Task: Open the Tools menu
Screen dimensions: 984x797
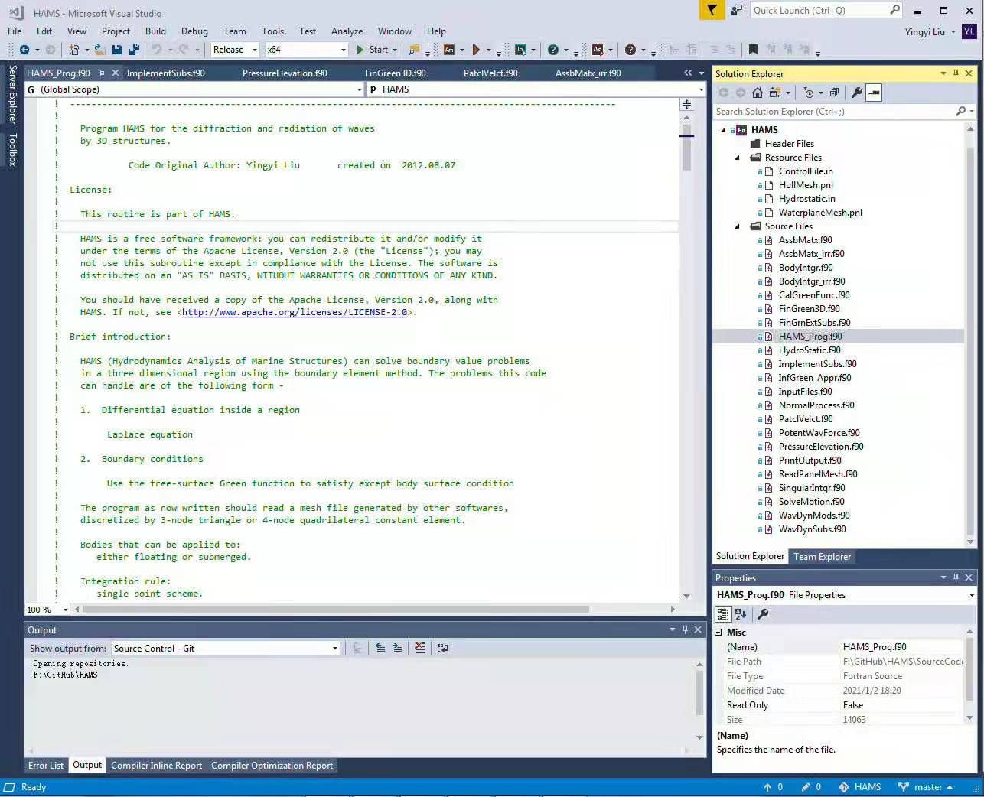Action: pos(272,31)
